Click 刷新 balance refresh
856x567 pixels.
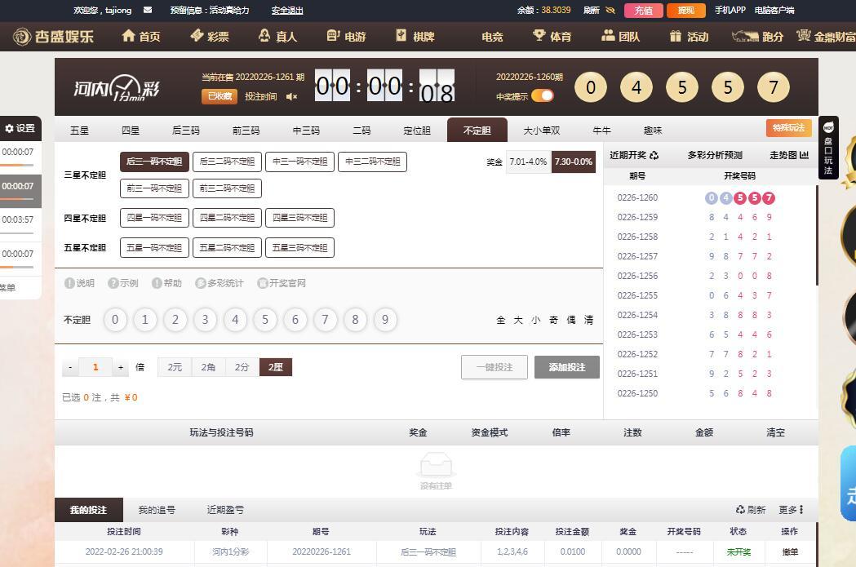click(592, 10)
